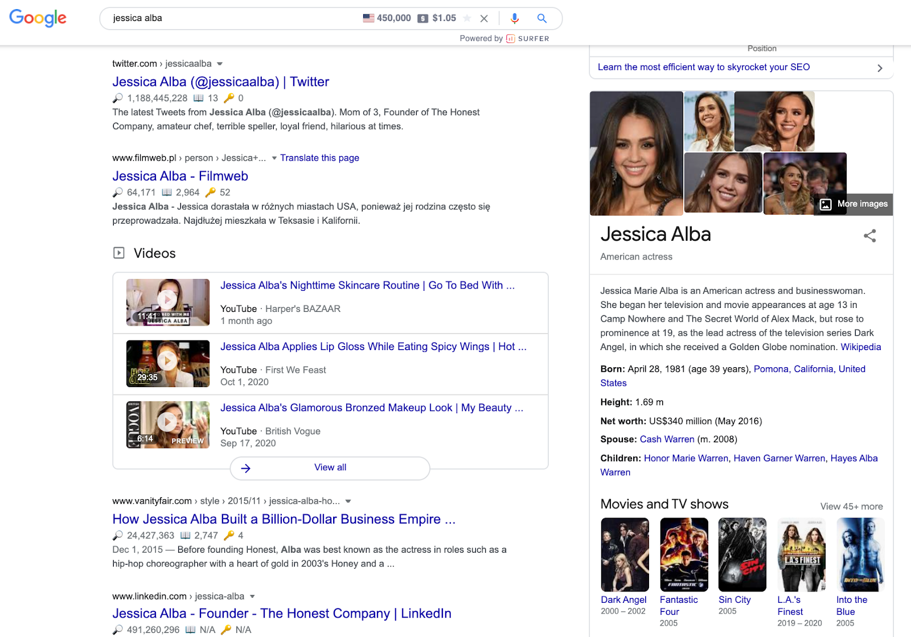
Task: Click Translate this page link
Action: pyautogui.click(x=319, y=158)
